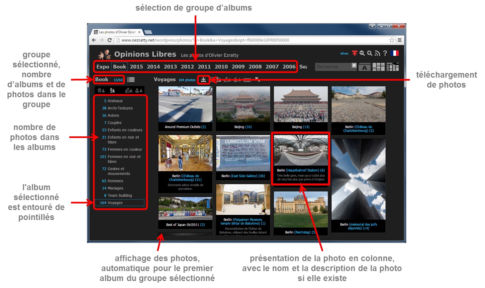Open the RSS feed icon
Screen dimensions: 485x288
377,53
